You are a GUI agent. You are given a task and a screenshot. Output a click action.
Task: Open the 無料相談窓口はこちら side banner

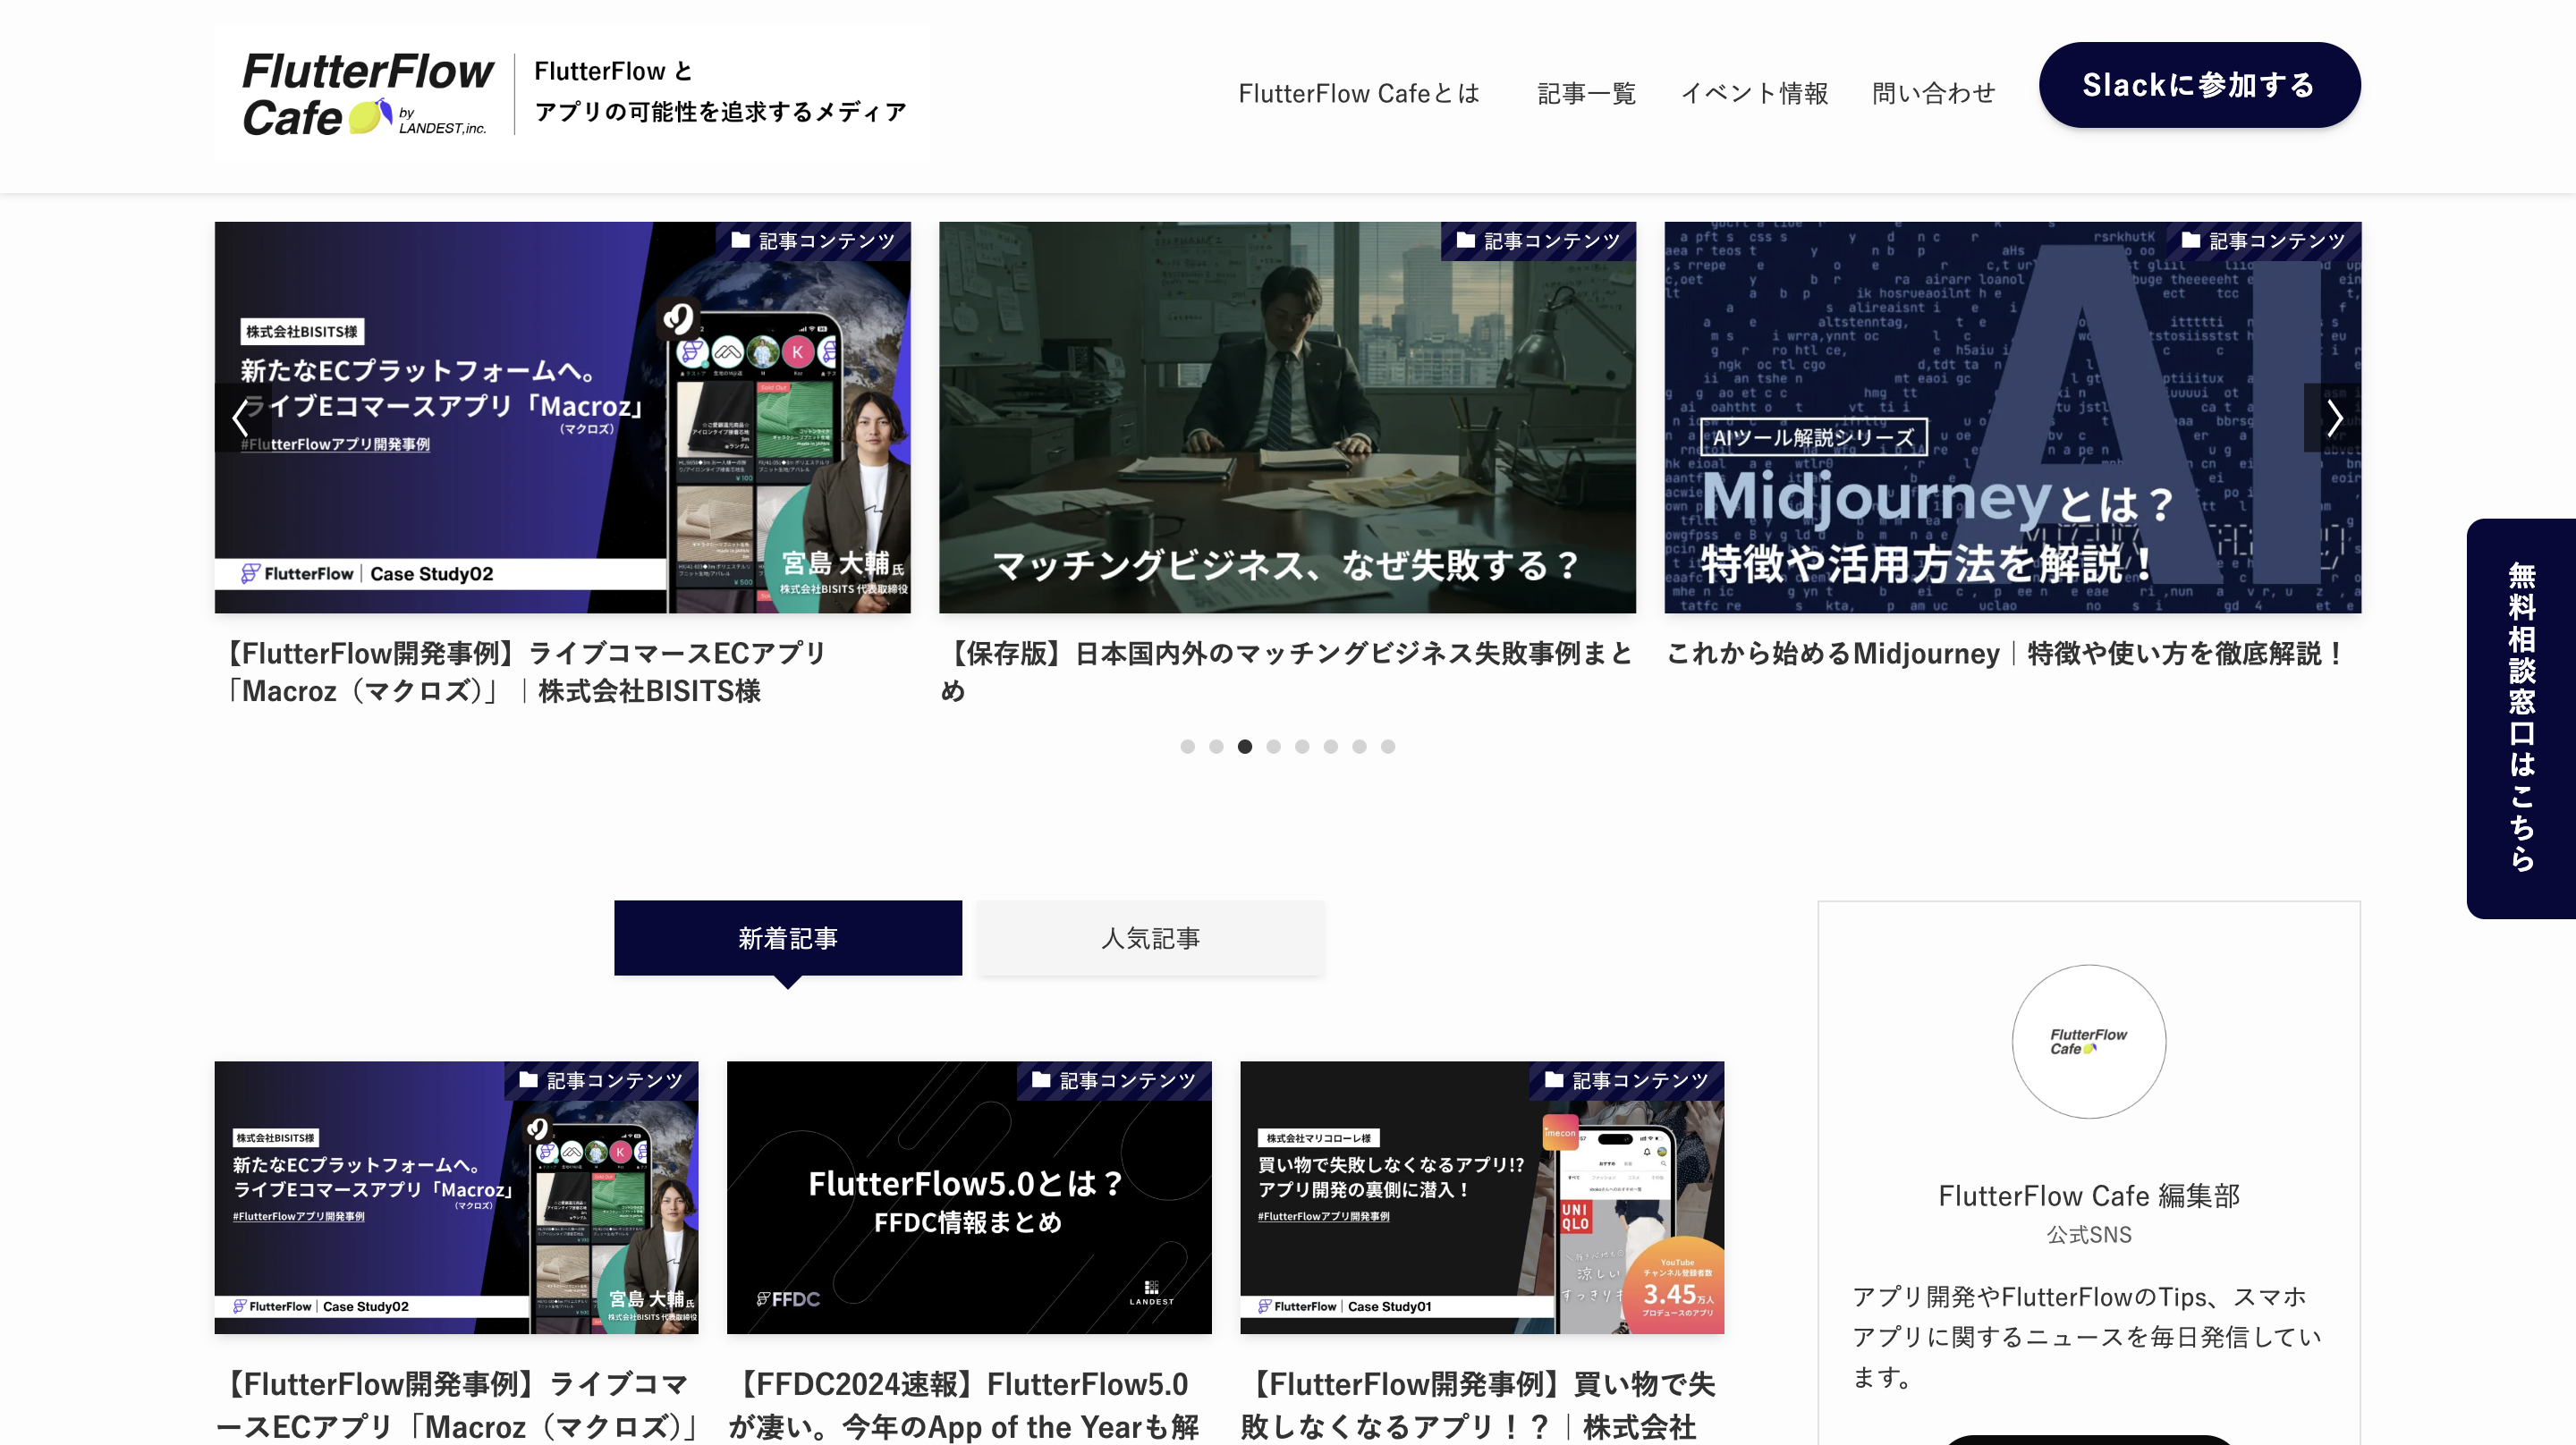(2521, 717)
